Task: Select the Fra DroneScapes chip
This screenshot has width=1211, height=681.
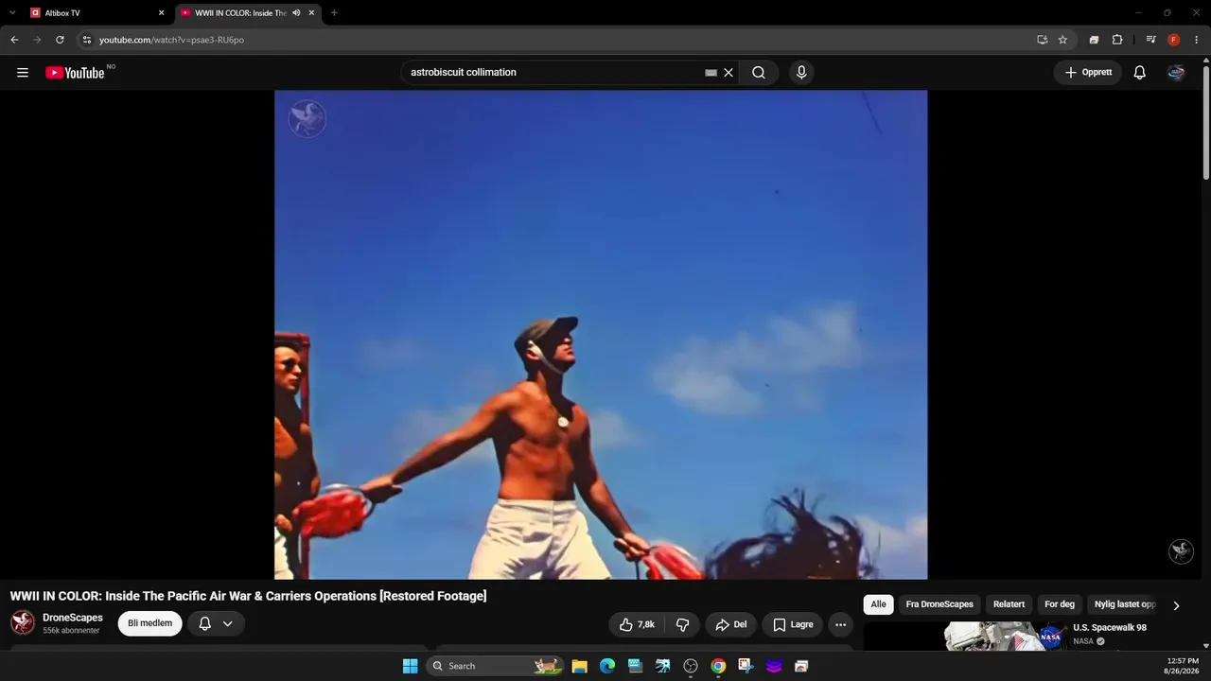Action: click(939, 604)
